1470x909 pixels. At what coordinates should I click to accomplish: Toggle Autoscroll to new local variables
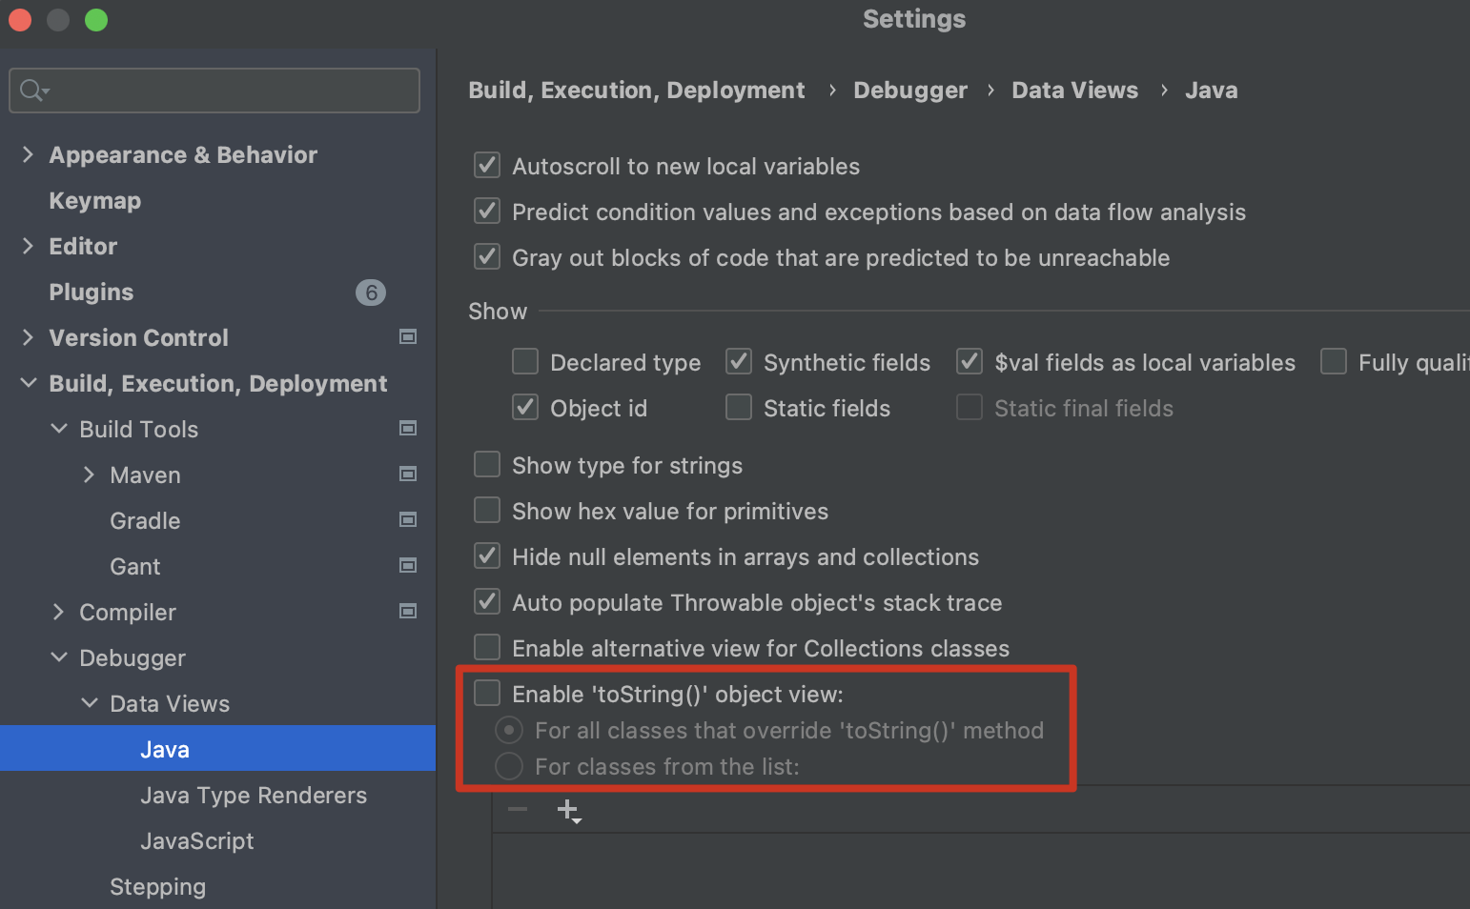click(x=487, y=165)
